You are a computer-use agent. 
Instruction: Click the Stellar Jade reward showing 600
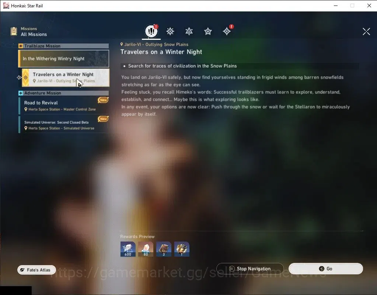(128, 249)
